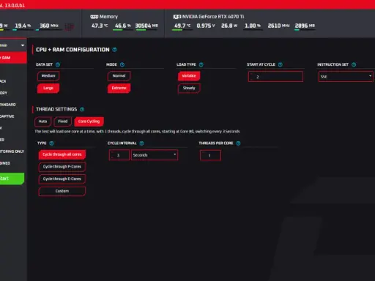This screenshot has height=281, width=375.
Task: Click the Memory usage 46.6 % value
Action: (x=123, y=26)
